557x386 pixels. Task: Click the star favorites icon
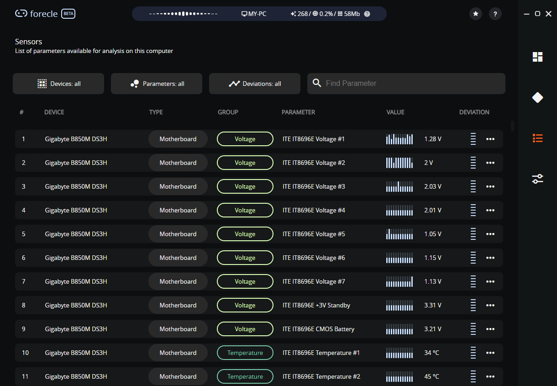coord(476,14)
